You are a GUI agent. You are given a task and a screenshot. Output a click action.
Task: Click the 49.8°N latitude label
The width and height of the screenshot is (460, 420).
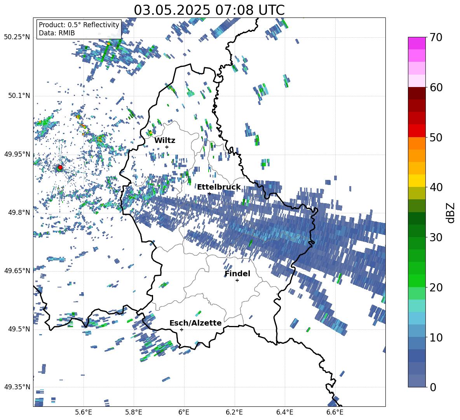[x=18, y=213]
